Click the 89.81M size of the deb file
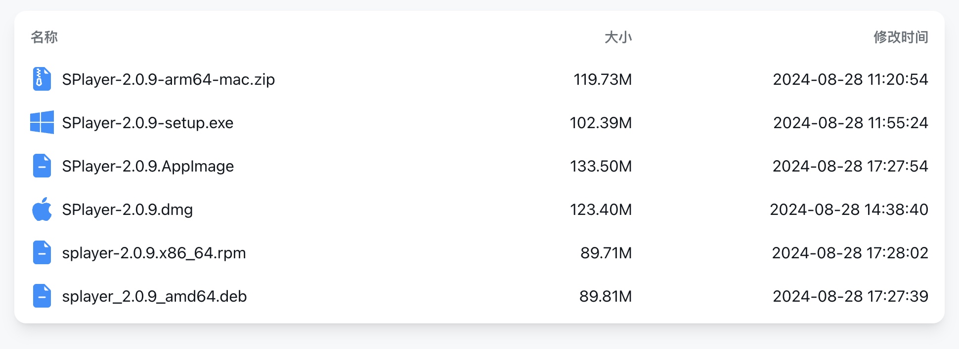The image size is (959, 349). click(x=605, y=296)
